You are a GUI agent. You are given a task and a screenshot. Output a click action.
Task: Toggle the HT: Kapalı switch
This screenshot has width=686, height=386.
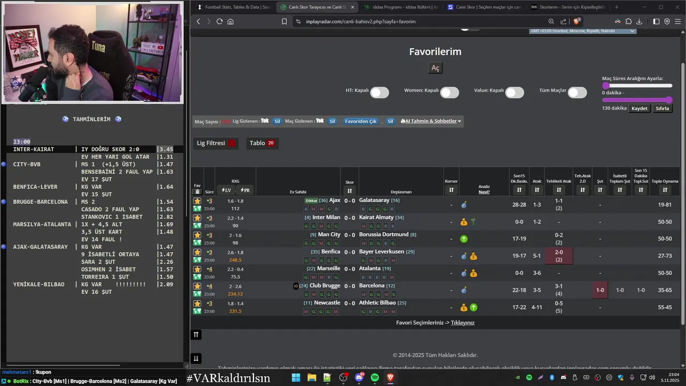coord(379,93)
